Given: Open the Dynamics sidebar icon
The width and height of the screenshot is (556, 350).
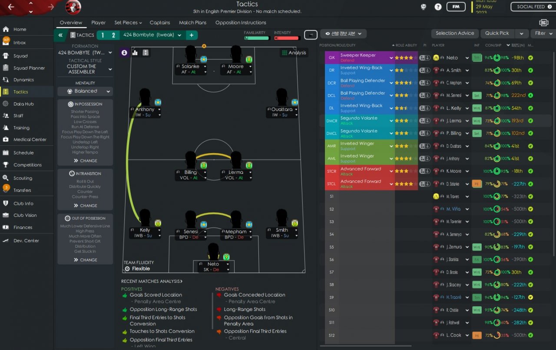Looking at the screenshot, I should [x=6, y=80].
